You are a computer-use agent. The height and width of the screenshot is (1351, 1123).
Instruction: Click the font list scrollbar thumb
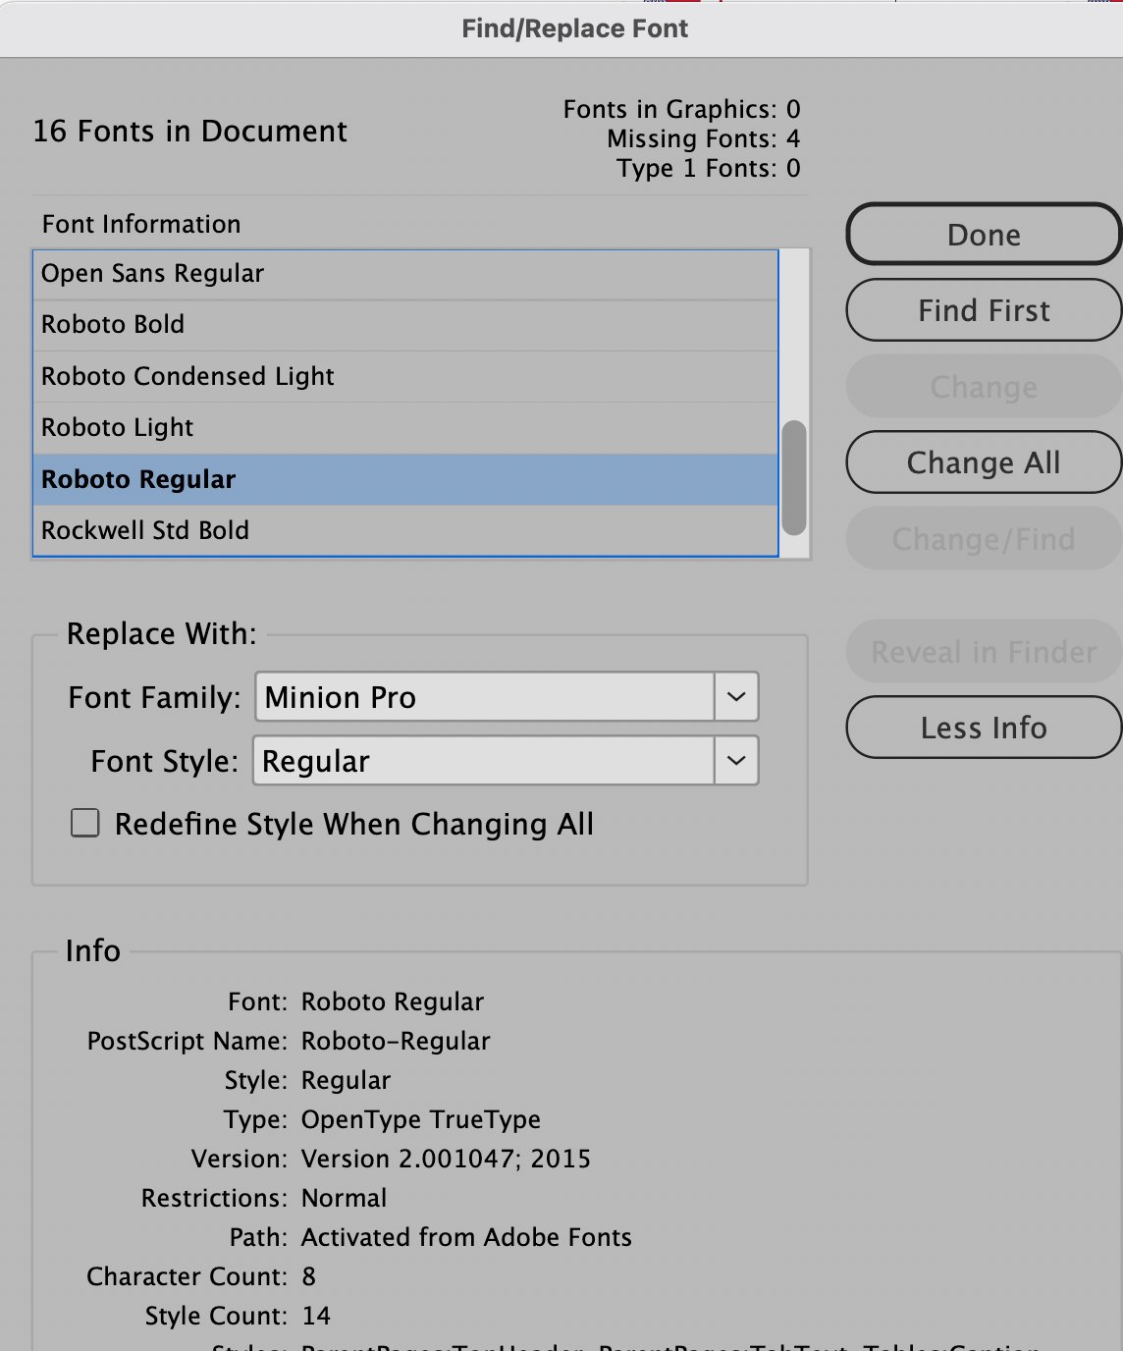click(794, 477)
